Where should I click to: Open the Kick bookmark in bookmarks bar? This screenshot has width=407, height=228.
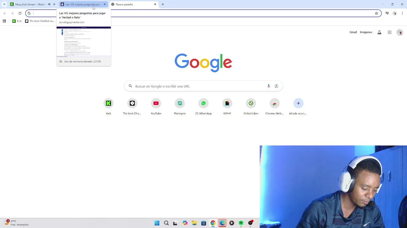17,21
